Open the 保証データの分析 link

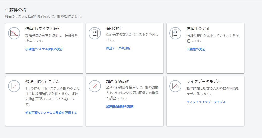(118, 48)
